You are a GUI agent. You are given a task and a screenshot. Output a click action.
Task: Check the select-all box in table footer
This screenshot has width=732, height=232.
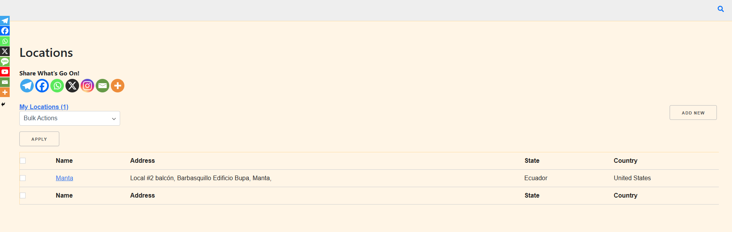pos(23,196)
